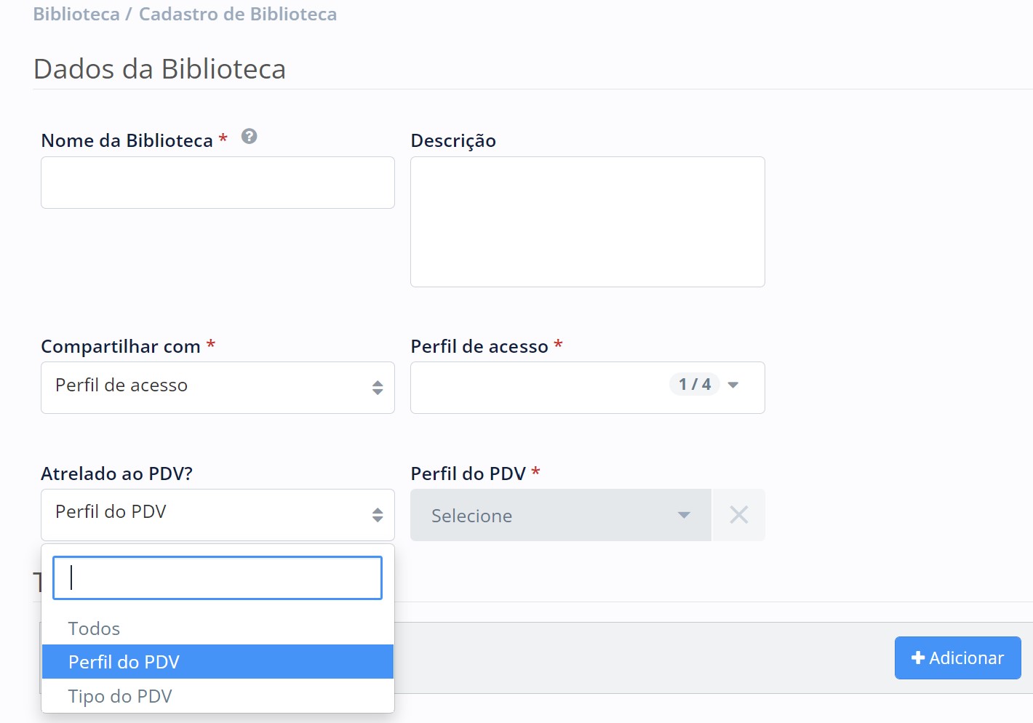The height and width of the screenshot is (723, 1033).
Task: Focus the Descrição text area
Action: pyautogui.click(x=586, y=222)
